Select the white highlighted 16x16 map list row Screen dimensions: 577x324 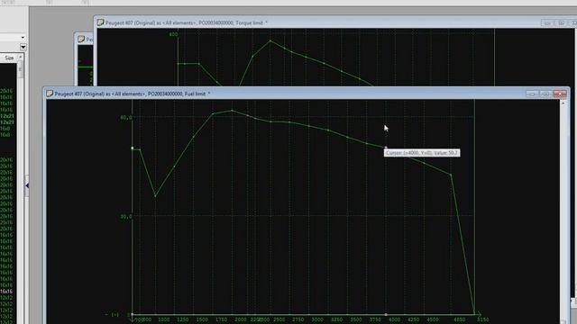6,292
